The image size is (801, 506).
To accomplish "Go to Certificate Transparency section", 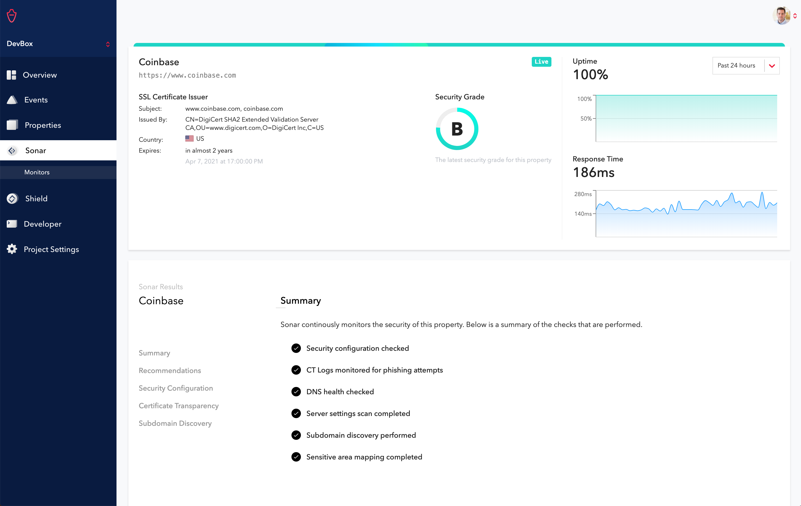I will click(x=179, y=406).
